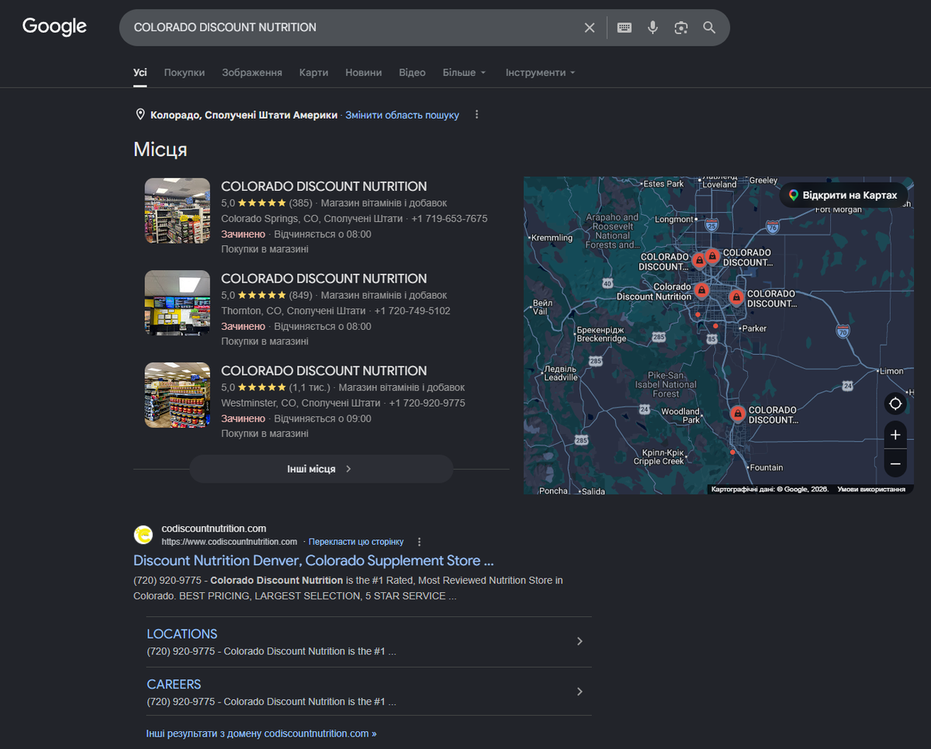The width and height of the screenshot is (931, 749).
Task: Open the Інструменти dropdown
Action: tap(540, 72)
